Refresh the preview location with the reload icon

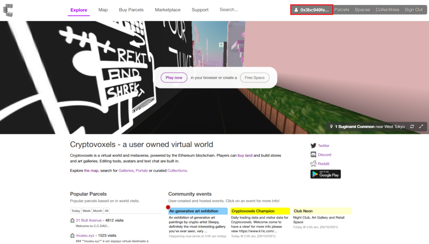pyautogui.click(x=412, y=126)
